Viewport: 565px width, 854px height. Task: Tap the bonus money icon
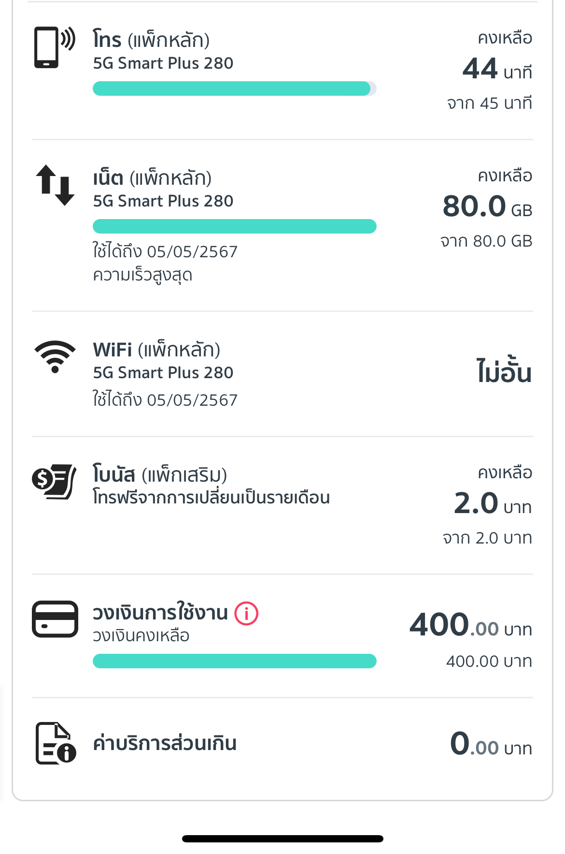pos(54,482)
